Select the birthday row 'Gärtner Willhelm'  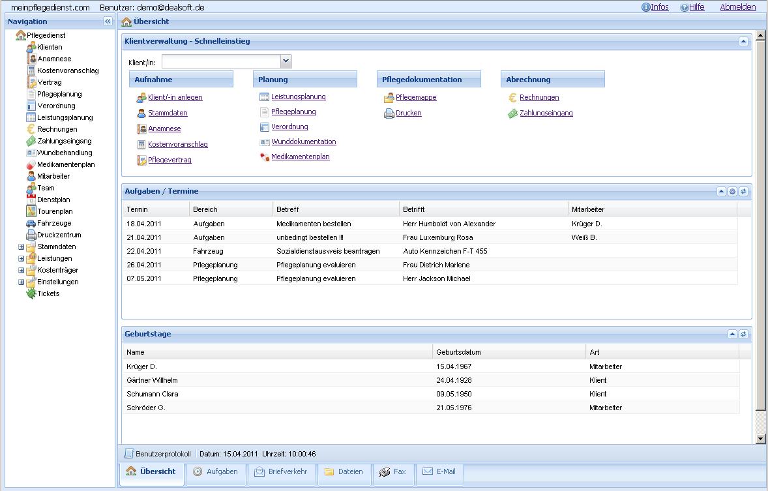[x=431, y=380]
